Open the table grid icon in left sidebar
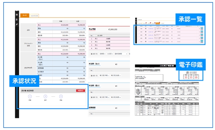Image resolution: width=215 pixels, height=130 pixels. pyautogui.click(x=17, y=15)
